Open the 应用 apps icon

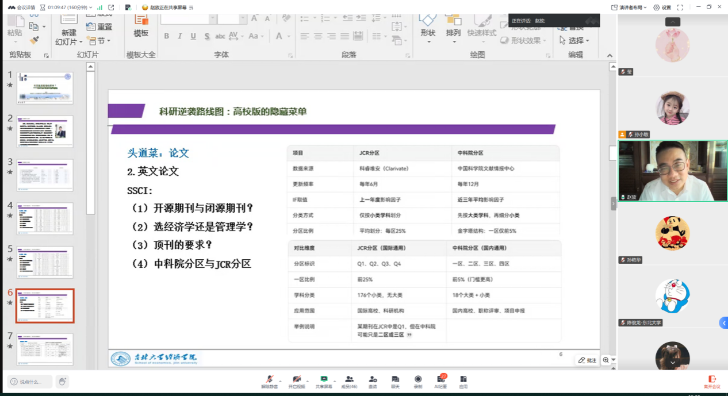[463, 380]
